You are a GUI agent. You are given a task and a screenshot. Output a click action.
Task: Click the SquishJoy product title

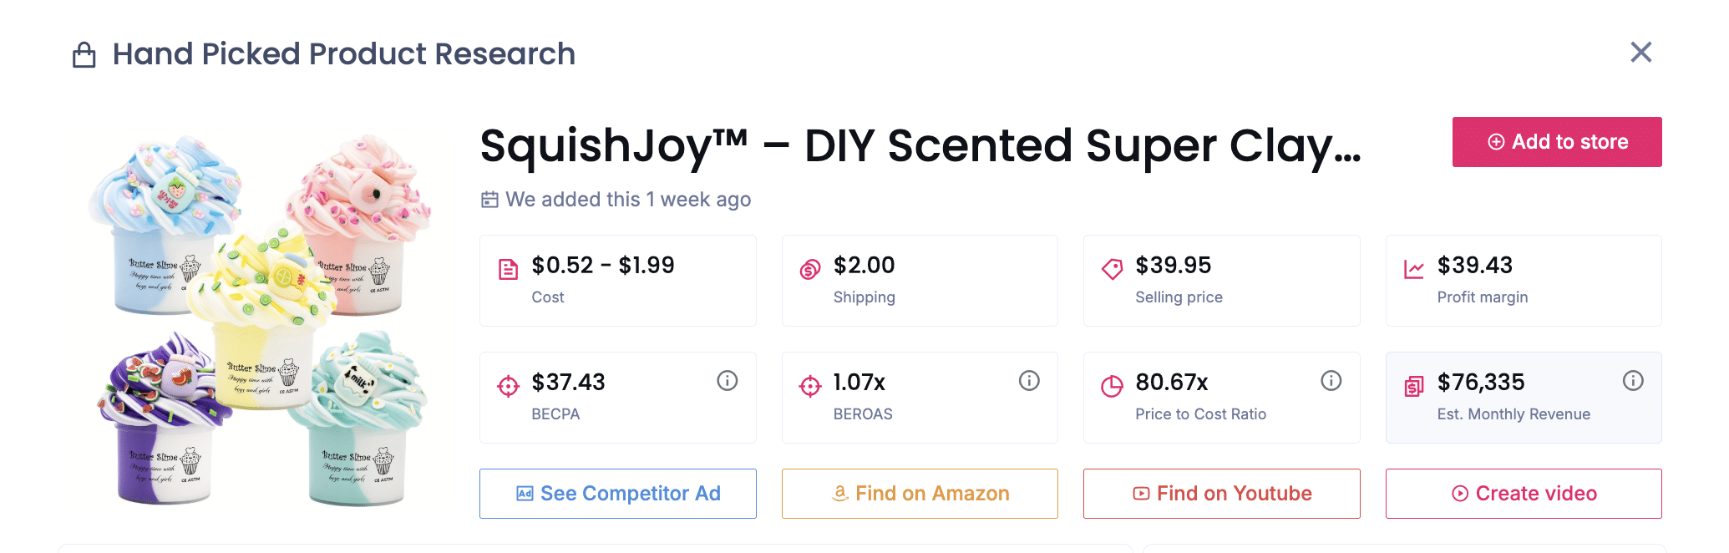920,145
